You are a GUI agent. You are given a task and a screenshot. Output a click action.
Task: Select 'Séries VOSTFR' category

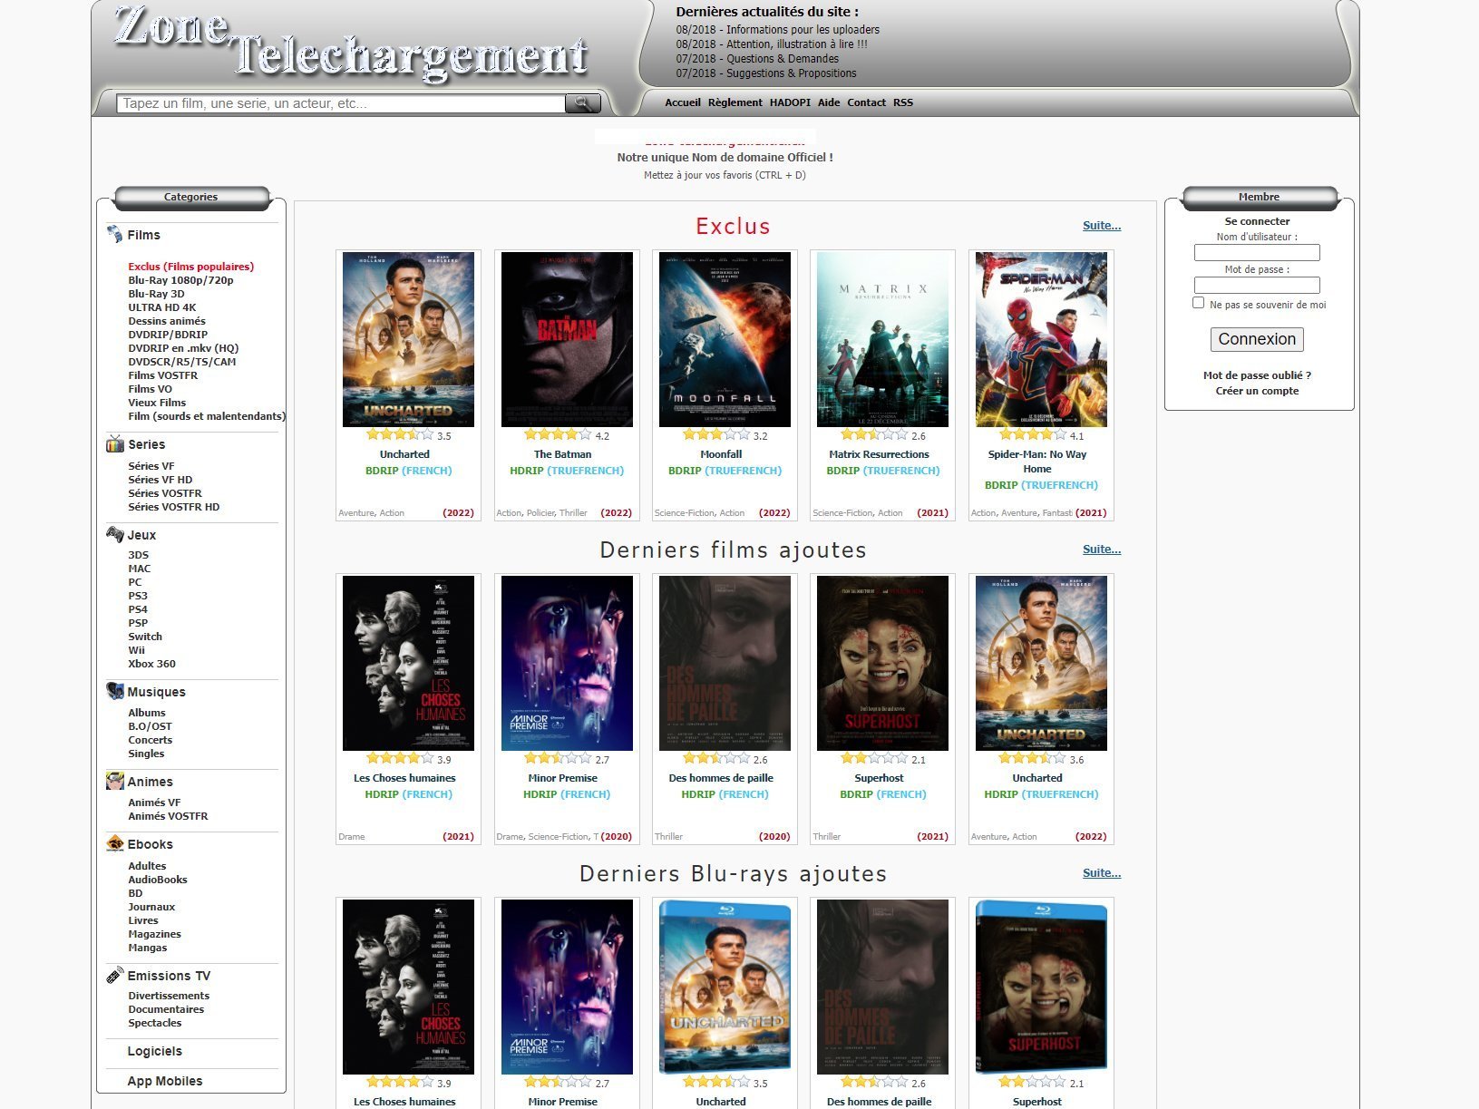click(x=165, y=493)
